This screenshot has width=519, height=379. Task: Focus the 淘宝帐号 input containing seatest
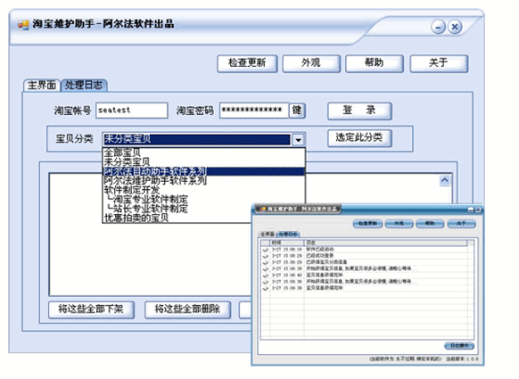pos(131,111)
